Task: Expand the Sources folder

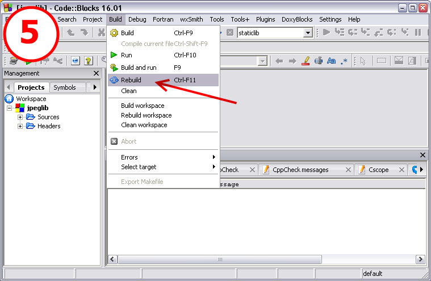Action: pos(20,117)
